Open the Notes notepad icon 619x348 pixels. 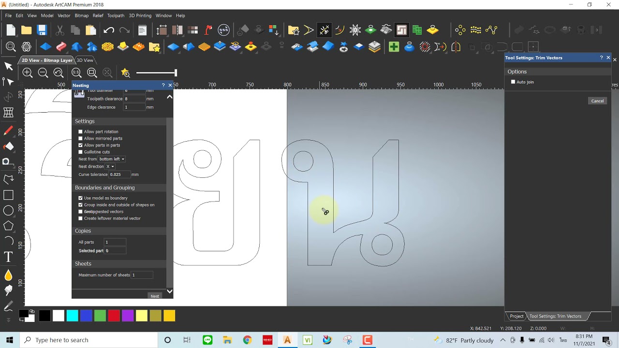(x=142, y=30)
